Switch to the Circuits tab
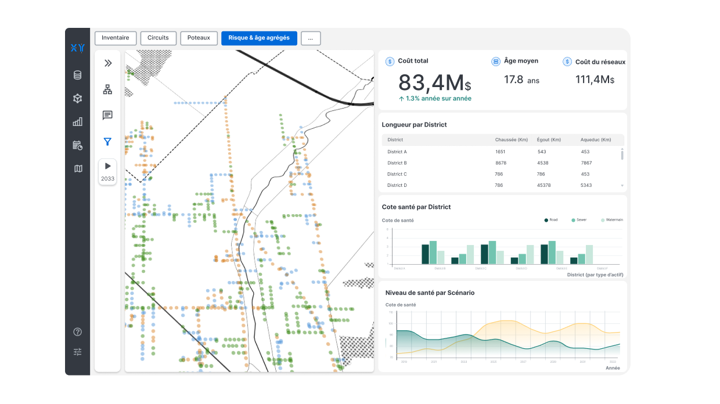Image resolution: width=720 pixels, height=404 pixels. pos(158,38)
